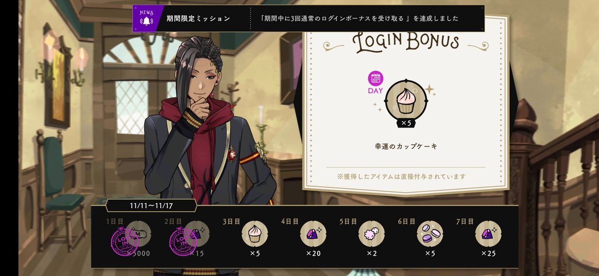The image size is (599, 276).
Task: Click the 11/11～11/17 date range tab
Action: tap(151, 205)
